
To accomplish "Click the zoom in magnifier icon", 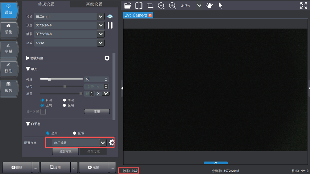I will tap(173, 5).
